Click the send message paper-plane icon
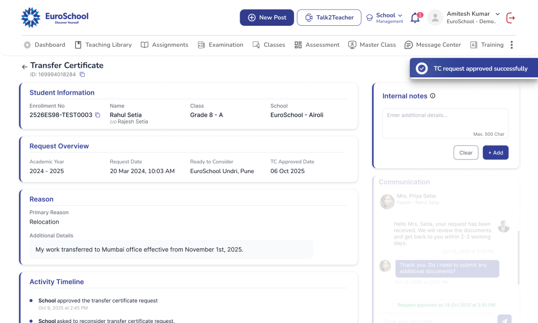The width and height of the screenshot is (538, 323). [504, 319]
